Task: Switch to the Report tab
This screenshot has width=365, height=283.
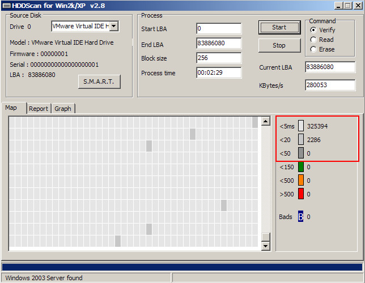Action: tap(39, 109)
